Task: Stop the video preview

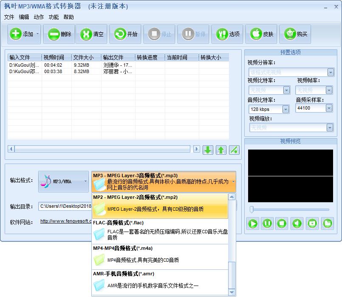Action: pyautogui.click(x=282, y=223)
